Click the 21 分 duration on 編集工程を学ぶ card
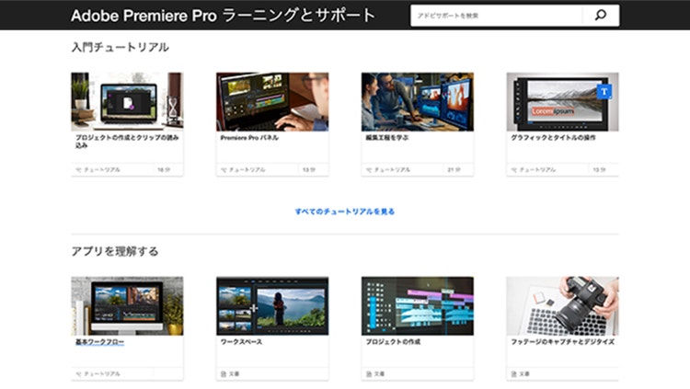This screenshot has width=690, height=389. click(454, 170)
